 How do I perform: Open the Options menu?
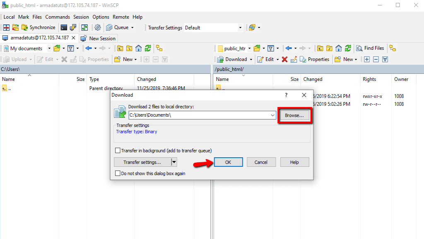coord(101,17)
